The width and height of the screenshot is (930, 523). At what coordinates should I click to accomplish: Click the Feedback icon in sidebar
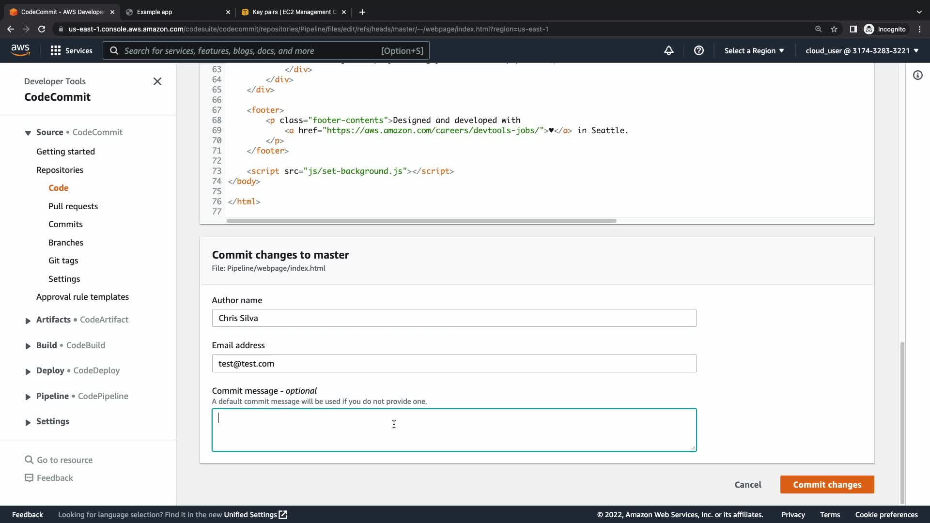(29, 478)
